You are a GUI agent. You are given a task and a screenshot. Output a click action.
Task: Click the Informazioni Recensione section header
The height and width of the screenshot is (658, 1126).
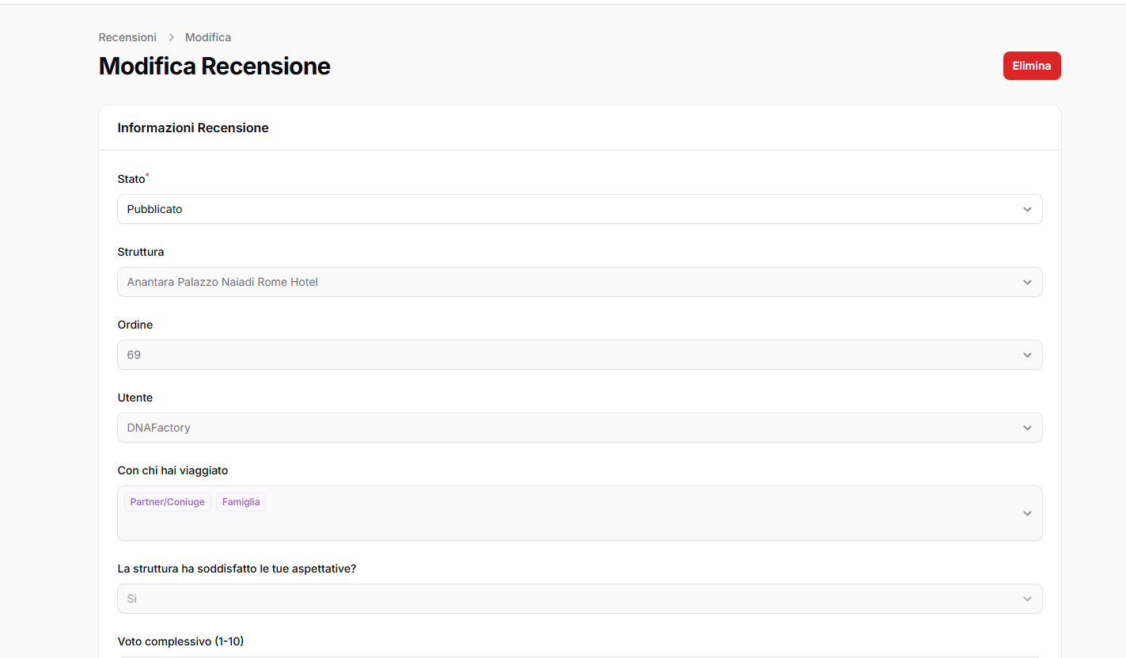pos(193,128)
